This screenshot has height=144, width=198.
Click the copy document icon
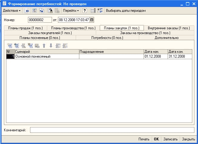click(x=42, y=11)
